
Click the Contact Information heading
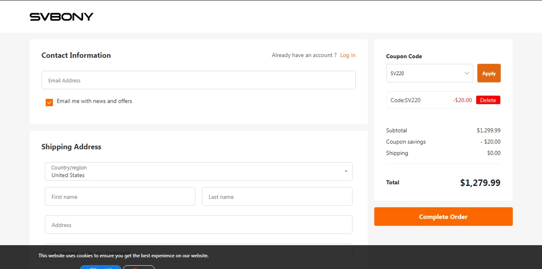(76, 55)
